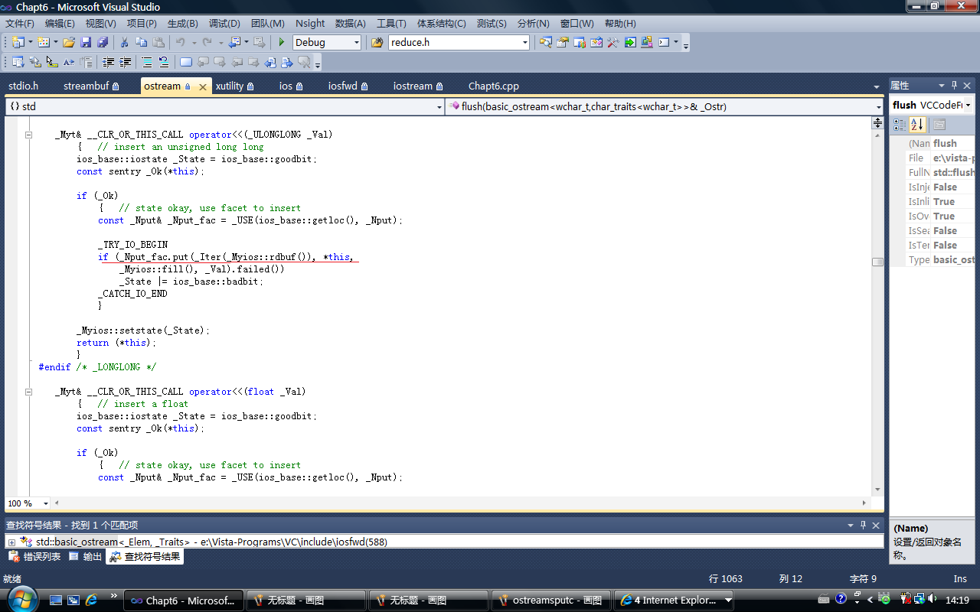Screen dimensions: 980x612
Task: Open the reduce.h find combo box dropdown
Action: pos(524,43)
